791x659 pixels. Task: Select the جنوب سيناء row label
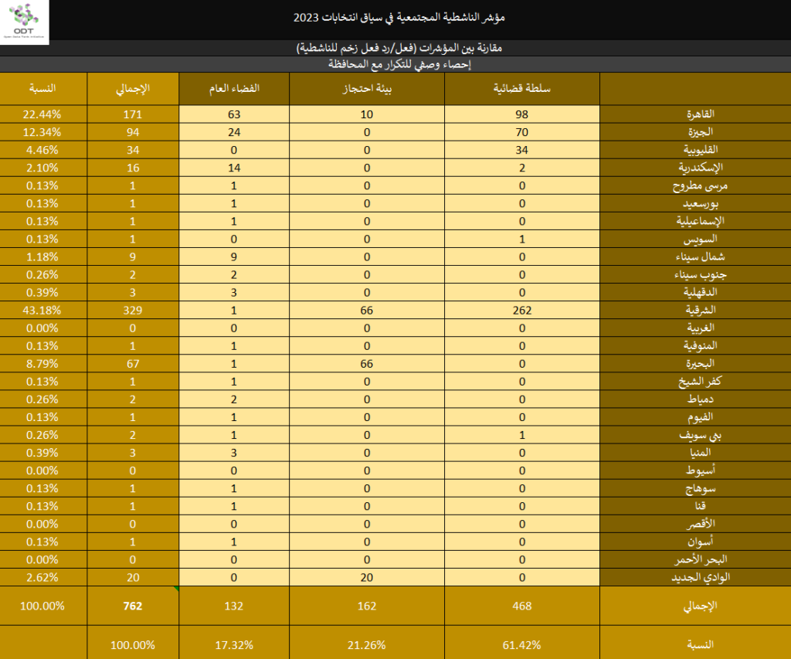700,274
